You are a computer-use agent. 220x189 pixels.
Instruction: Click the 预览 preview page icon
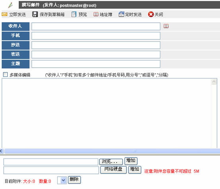[74, 14]
